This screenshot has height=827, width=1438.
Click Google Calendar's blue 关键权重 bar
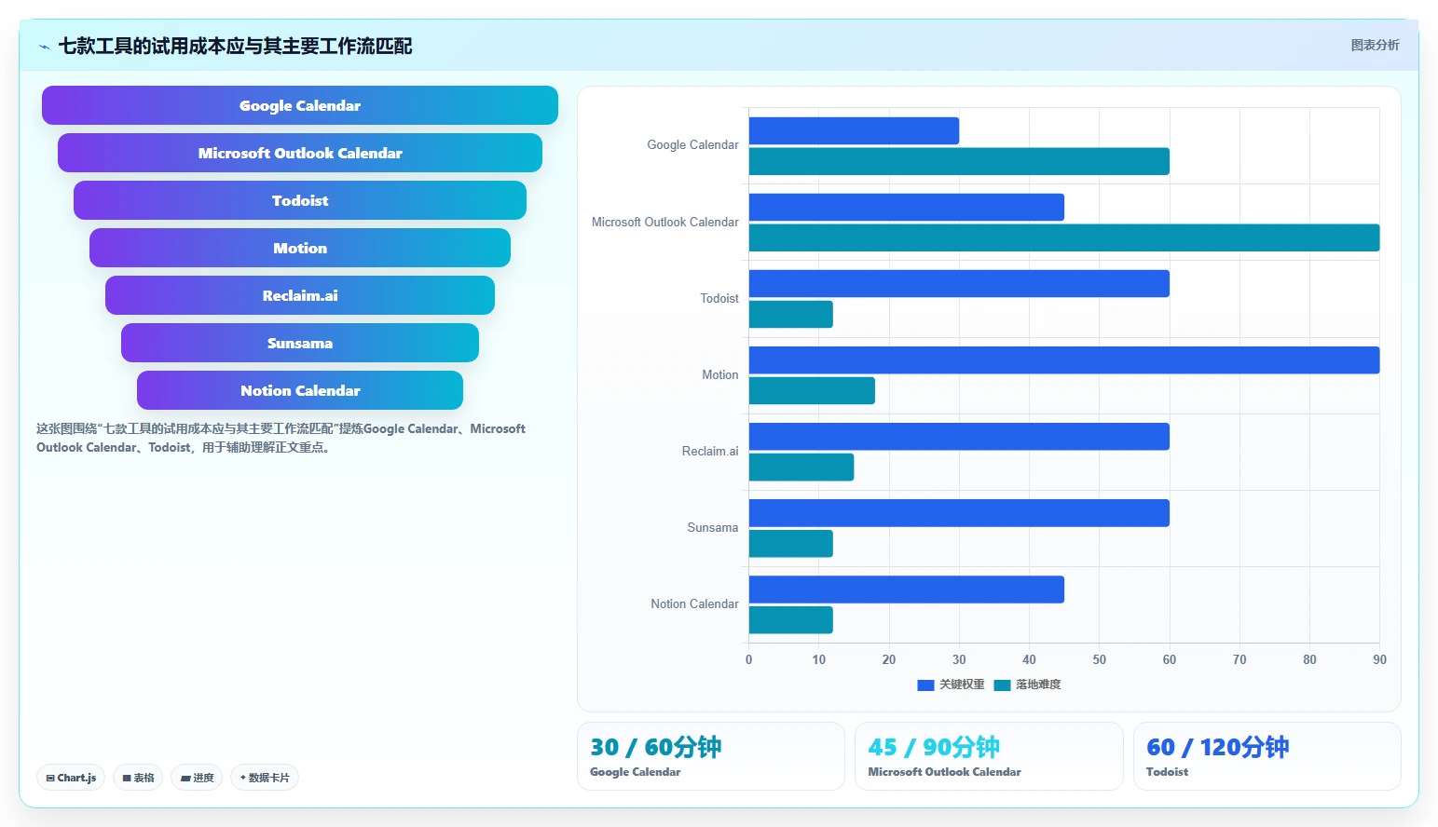click(854, 130)
